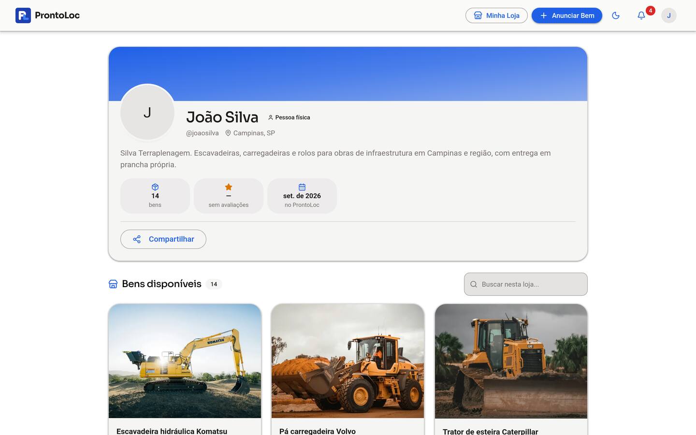Click the large profile avatar J

tap(147, 113)
